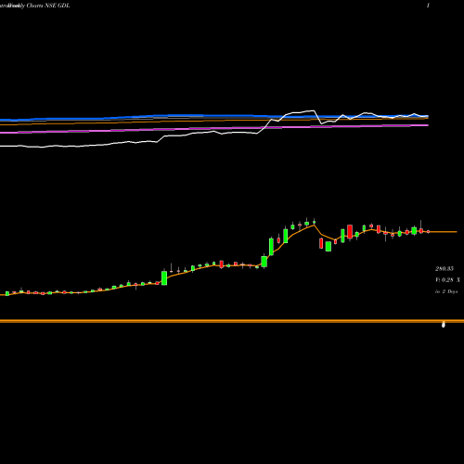Click the volume label 'V: 0.28 X'
464x464 pixels.
[447, 280]
